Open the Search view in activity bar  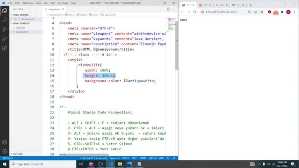tap(5, 20)
